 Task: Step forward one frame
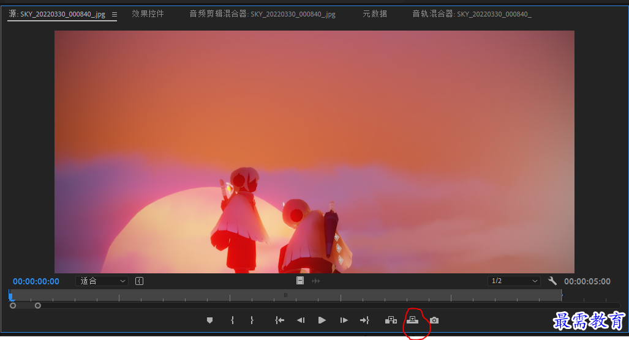click(344, 320)
